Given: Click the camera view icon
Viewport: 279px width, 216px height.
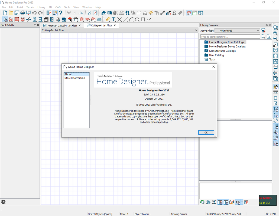Looking at the screenshot, I should point(110,13).
